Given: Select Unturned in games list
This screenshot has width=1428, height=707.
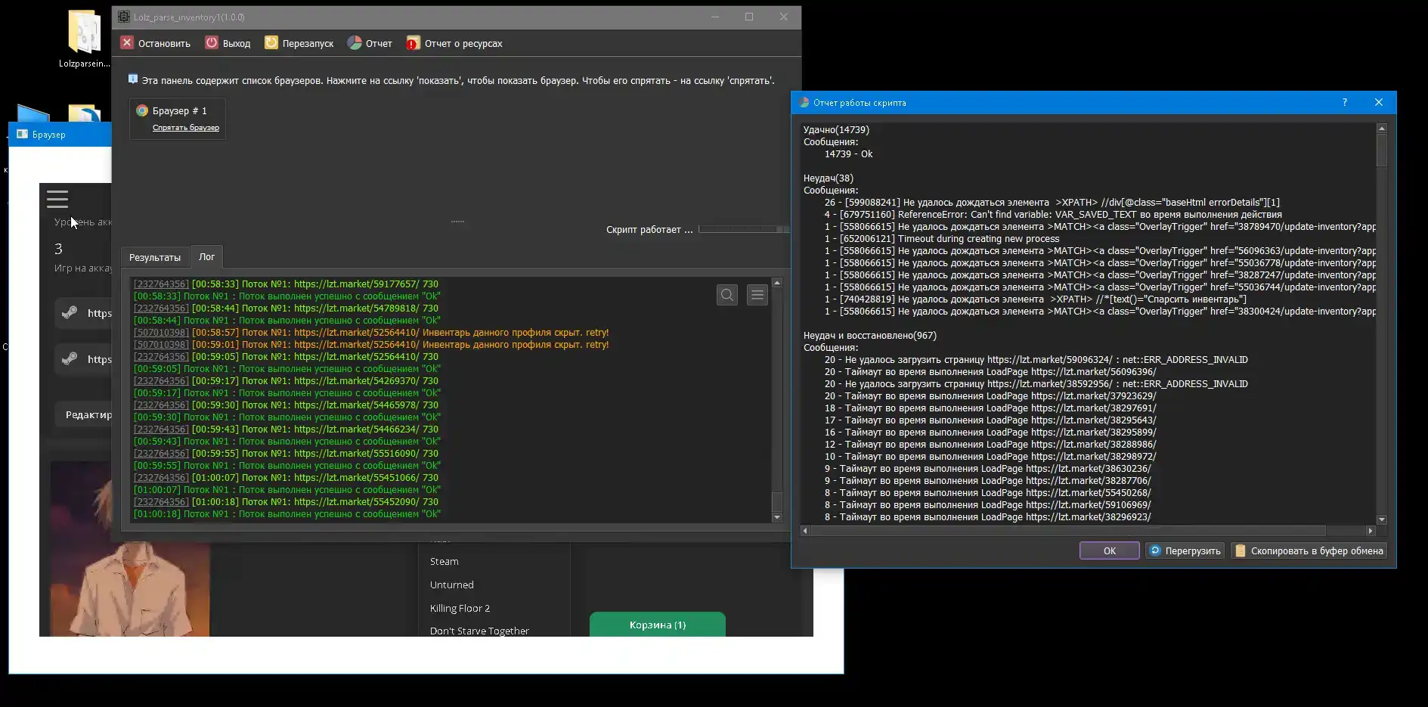Looking at the screenshot, I should 452,585.
